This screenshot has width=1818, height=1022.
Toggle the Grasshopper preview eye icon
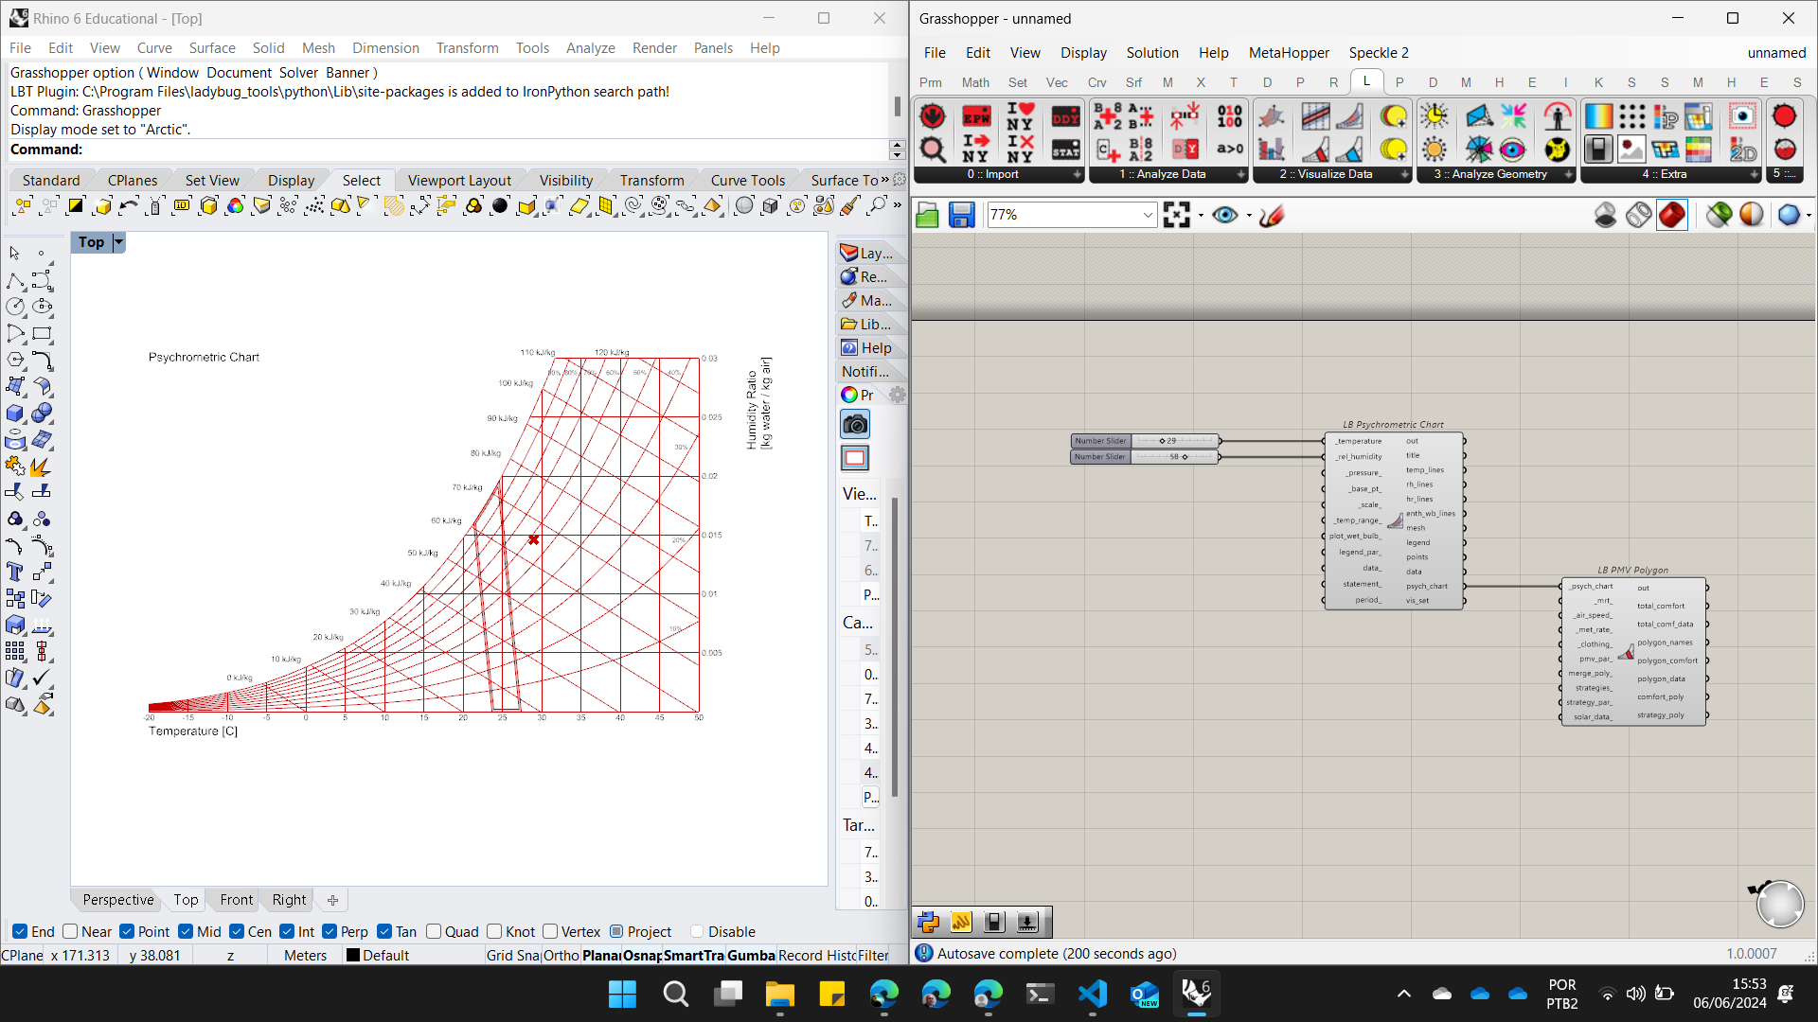point(1225,216)
